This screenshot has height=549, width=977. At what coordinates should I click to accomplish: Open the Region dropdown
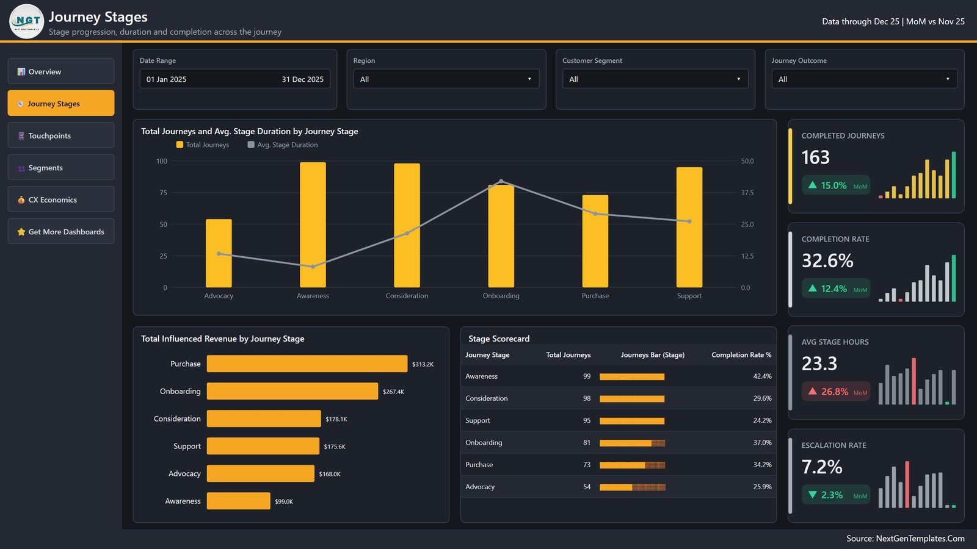click(x=446, y=79)
